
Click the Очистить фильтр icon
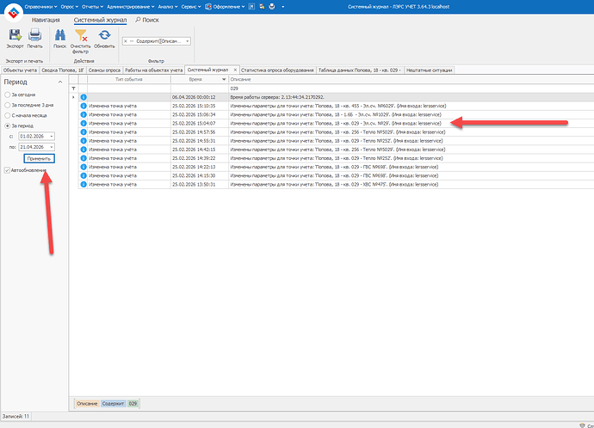pos(81,35)
